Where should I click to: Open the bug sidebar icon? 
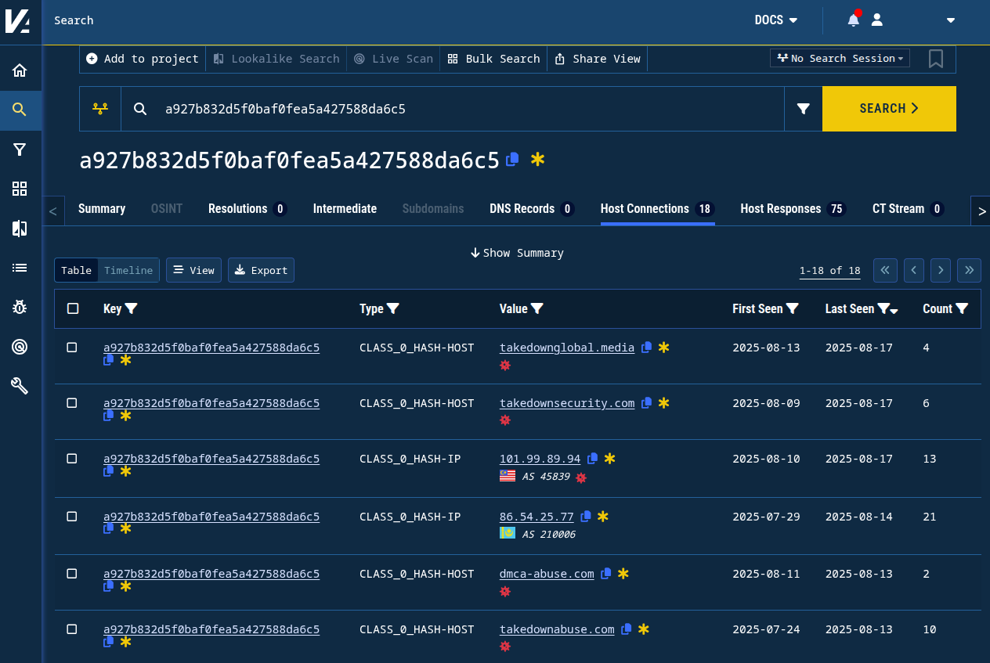tap(20, 307)
